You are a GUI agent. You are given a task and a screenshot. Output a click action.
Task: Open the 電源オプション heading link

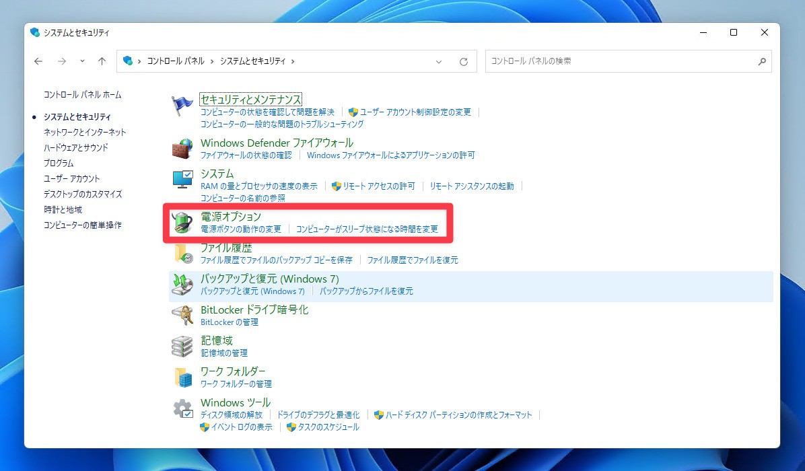(x=230, y=217)
